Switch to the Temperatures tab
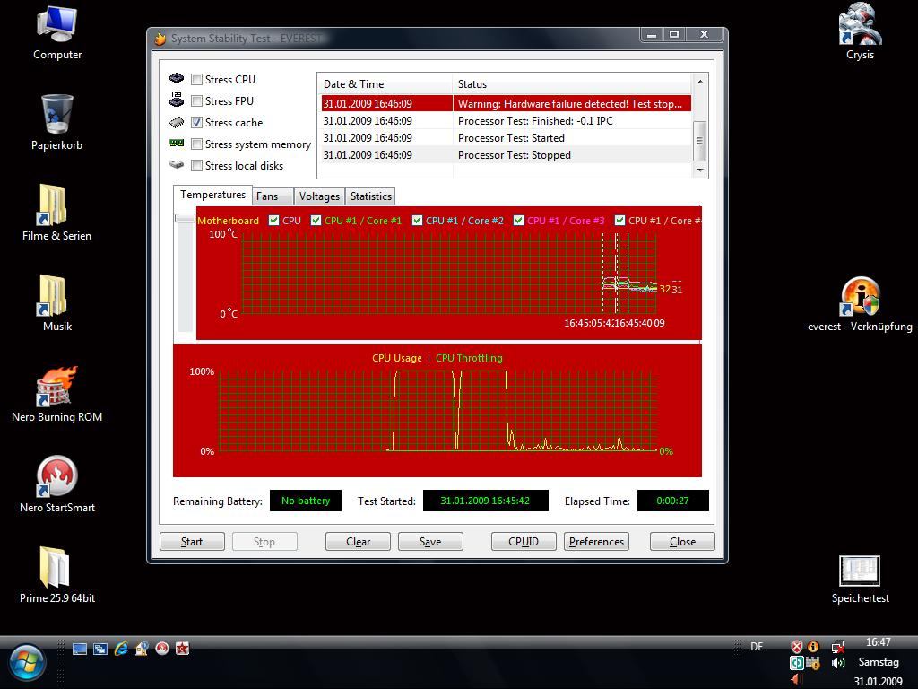918x689 pixels. [x=212, y=195]
